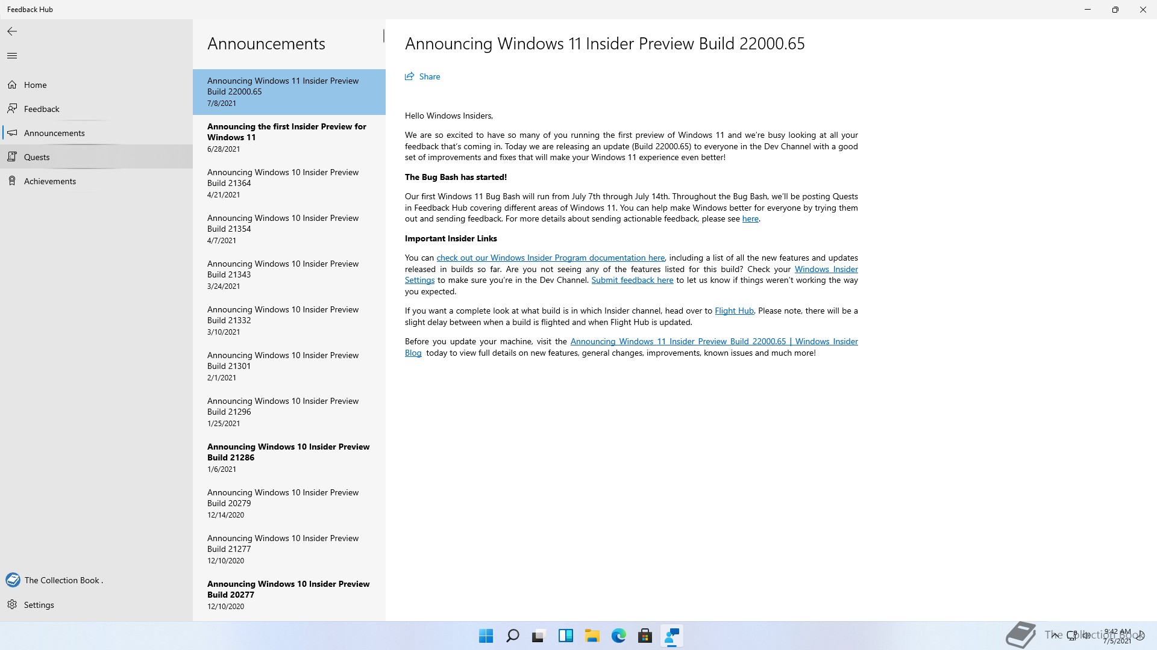The width and height of the screenshot is (1157, 650).
Task: Open the Achievements section
Action: pyautogui.click(x=96, y=181)
